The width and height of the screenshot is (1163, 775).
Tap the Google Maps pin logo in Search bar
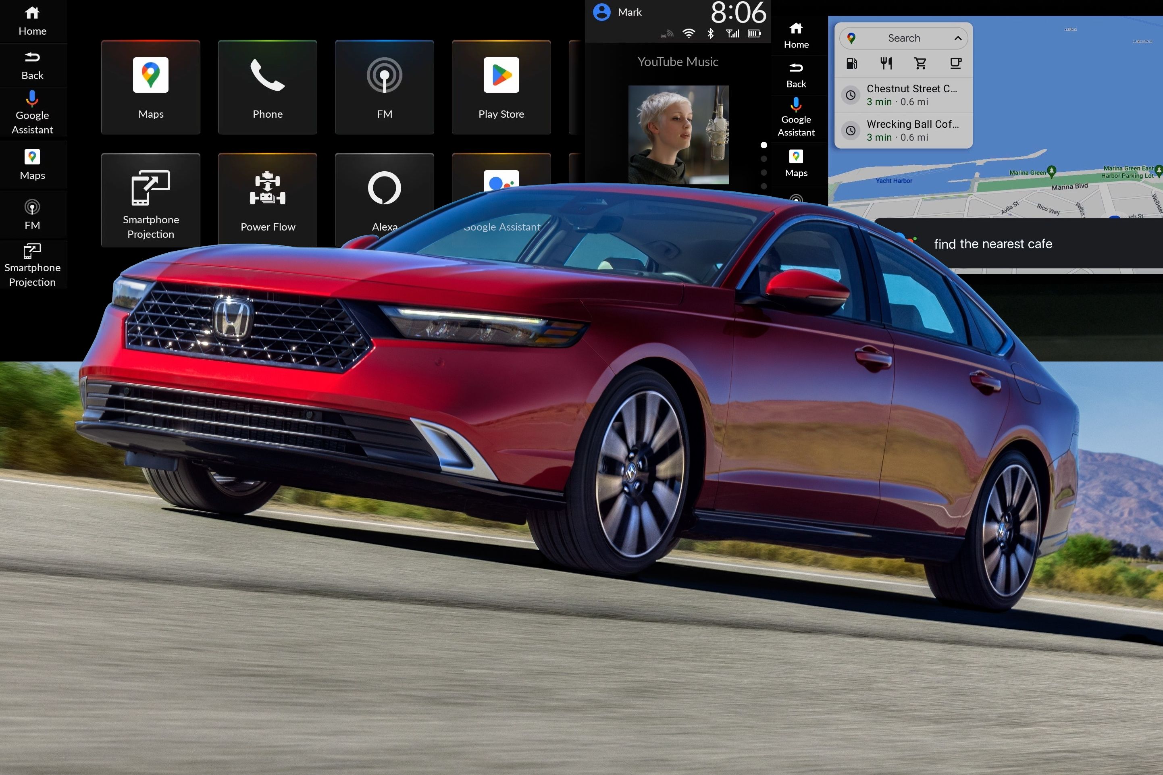pyautogui.click(x=851, y=38)
